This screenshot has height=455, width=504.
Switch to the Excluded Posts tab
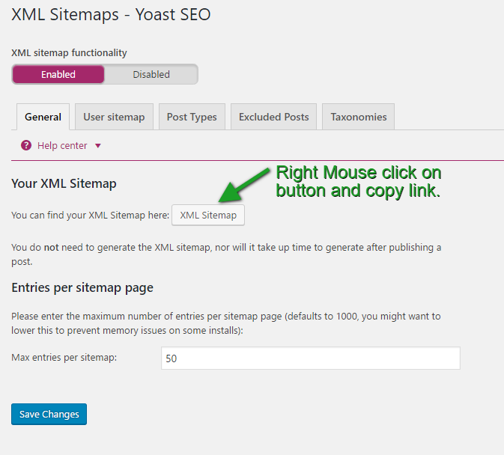tap(274, 117)
